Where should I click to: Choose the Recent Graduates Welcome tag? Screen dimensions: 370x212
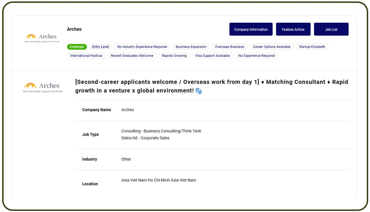coord(132,56)
